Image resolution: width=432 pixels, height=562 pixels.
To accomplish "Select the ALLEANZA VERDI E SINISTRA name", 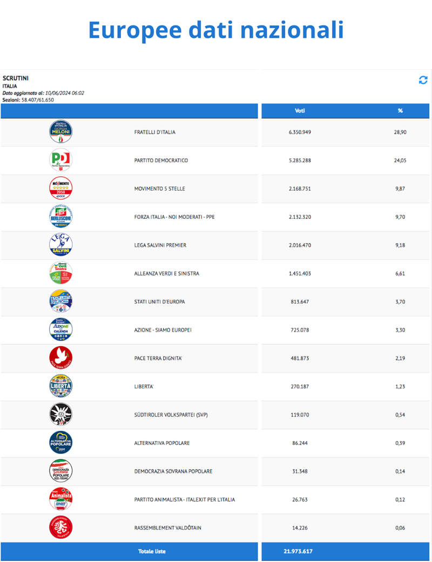I will 166,274.
